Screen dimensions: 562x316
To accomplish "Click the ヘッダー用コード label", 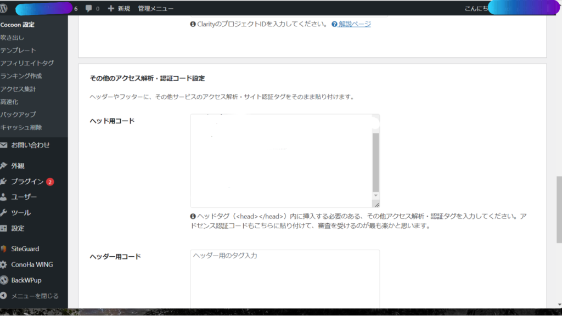I will (x=115, y=257).
